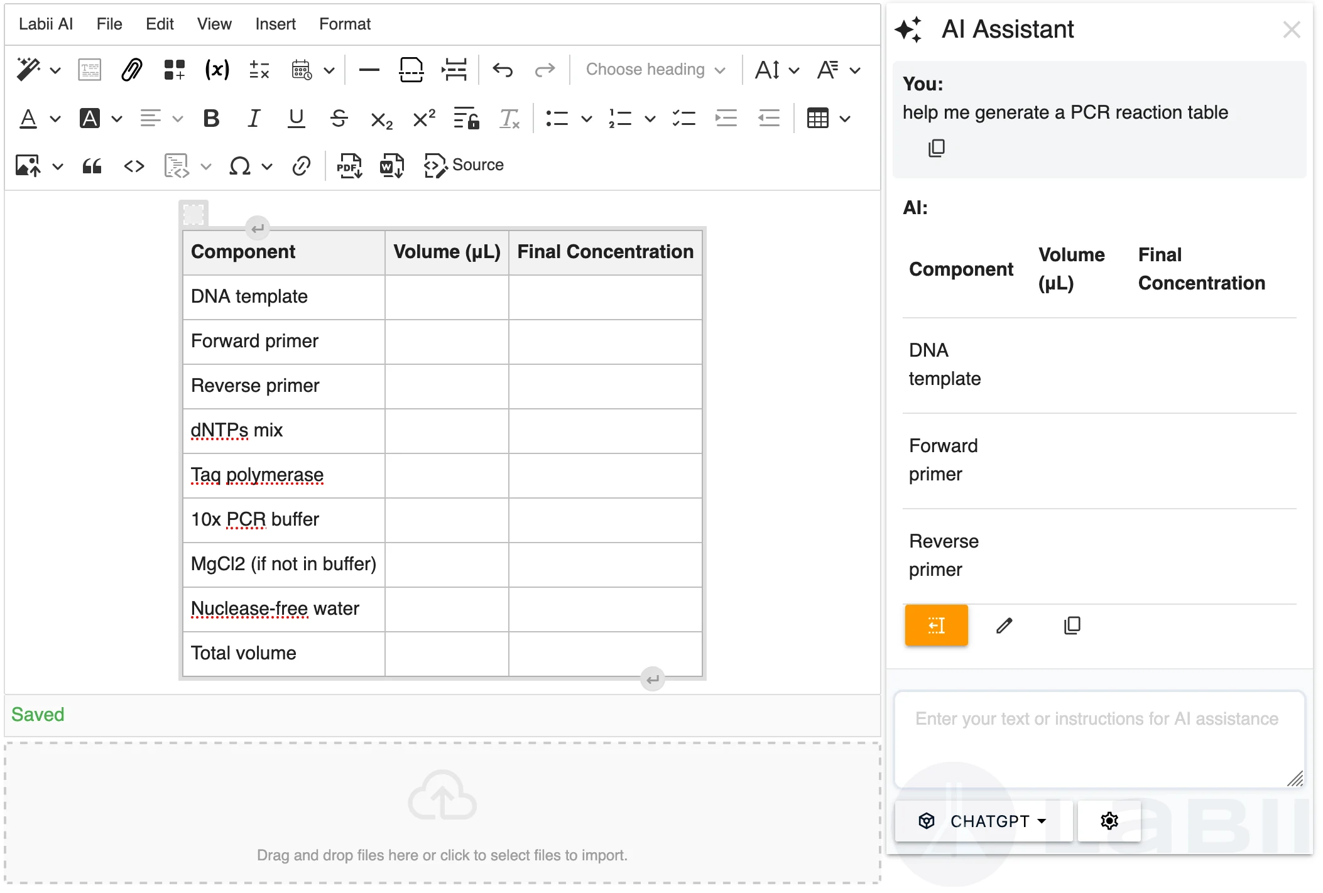This screenshot has height=893, width=1323.
Task: Insert inline code with <> icon
Action: [x=134, y=166]
